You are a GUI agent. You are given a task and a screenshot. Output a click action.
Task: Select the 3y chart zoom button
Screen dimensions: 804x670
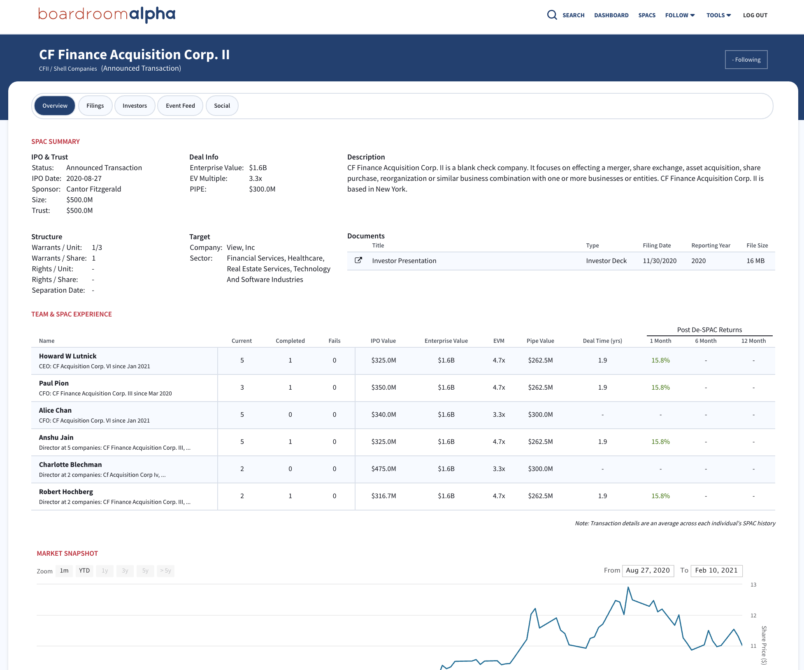125,571
